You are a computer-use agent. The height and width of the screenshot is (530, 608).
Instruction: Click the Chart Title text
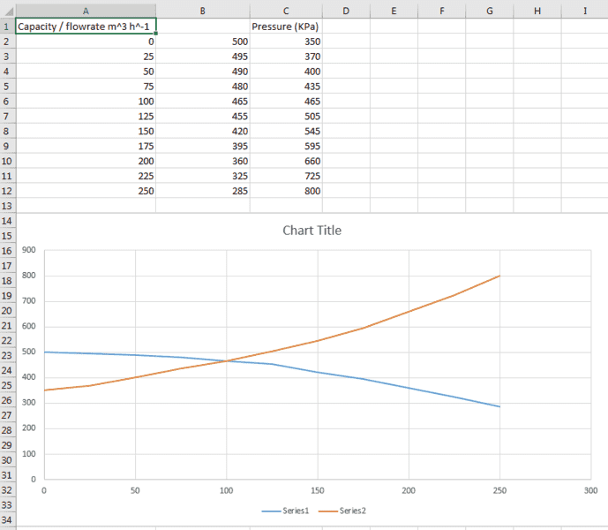[312, 231]
